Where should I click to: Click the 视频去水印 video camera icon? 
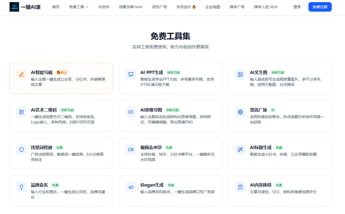coord(131,150)
